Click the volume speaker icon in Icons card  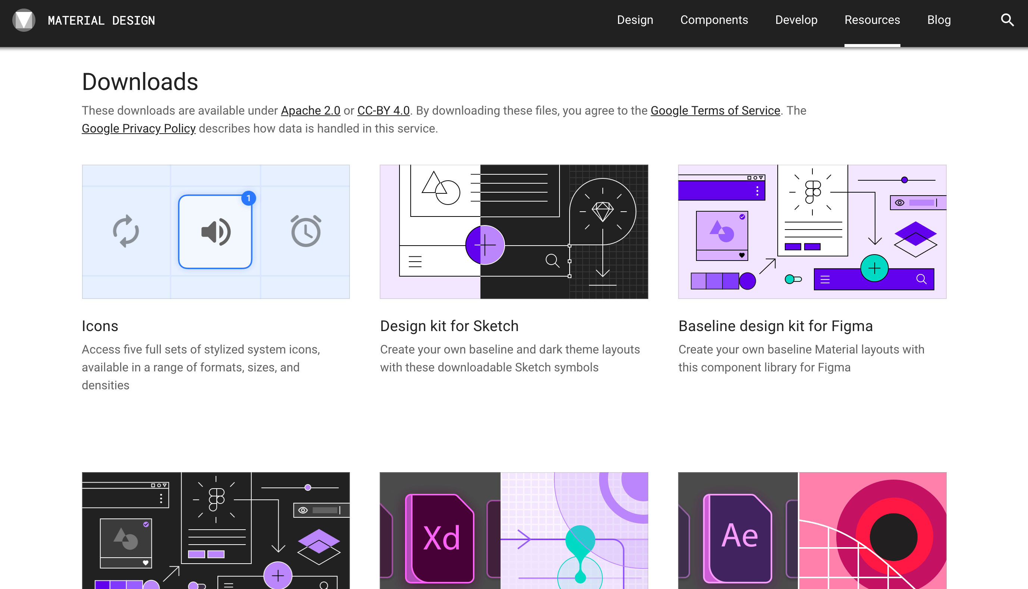click(216, 232)
